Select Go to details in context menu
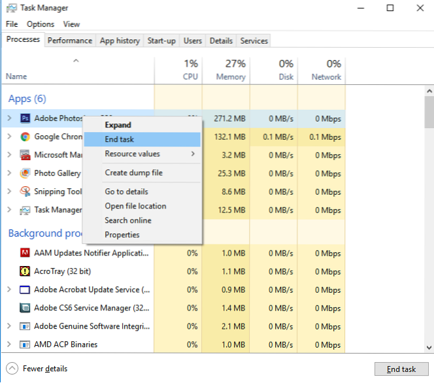Image resolution: width=434 pixels, height=383 pixels. coord(142,191)
